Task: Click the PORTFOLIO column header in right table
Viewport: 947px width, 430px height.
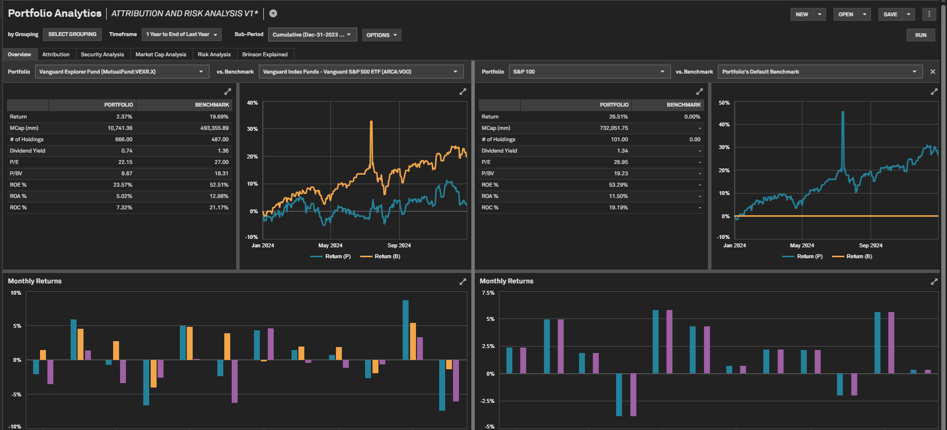Action: [x=576, y=105]
